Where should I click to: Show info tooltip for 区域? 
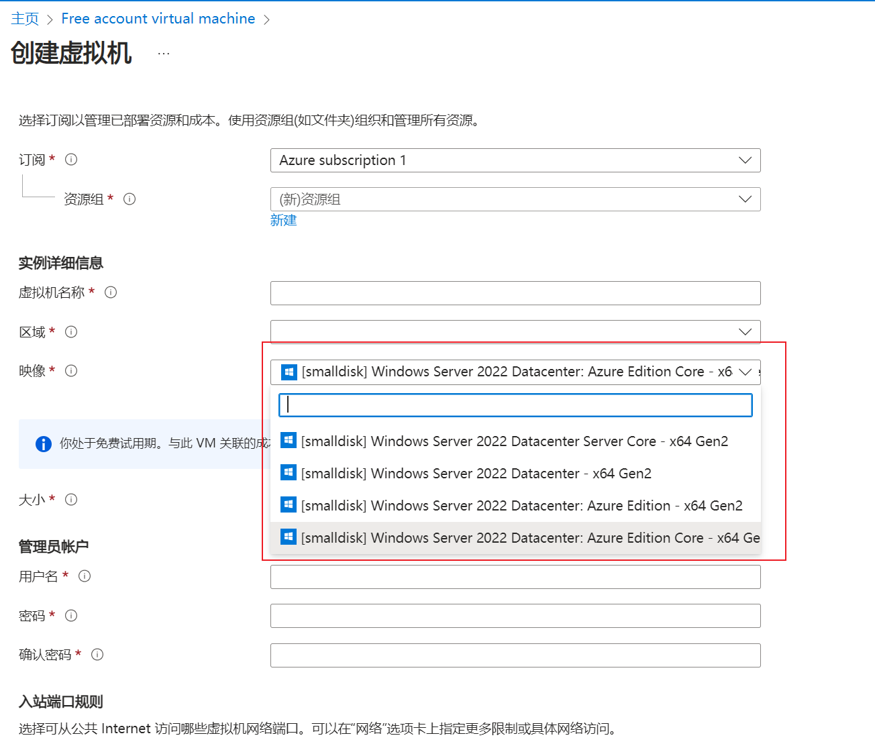(x=71, y=332)
